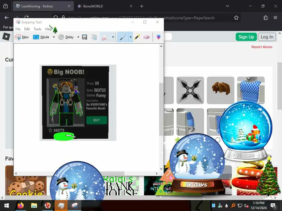Select the Pen tool in Snipping Tool
This screenshot has height=211, width=282.
[x=123, y=37]
